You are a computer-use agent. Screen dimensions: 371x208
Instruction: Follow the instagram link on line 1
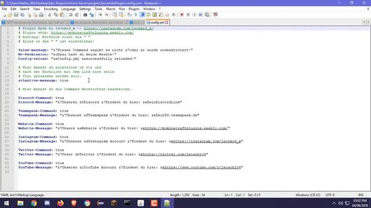click(118, 28)
